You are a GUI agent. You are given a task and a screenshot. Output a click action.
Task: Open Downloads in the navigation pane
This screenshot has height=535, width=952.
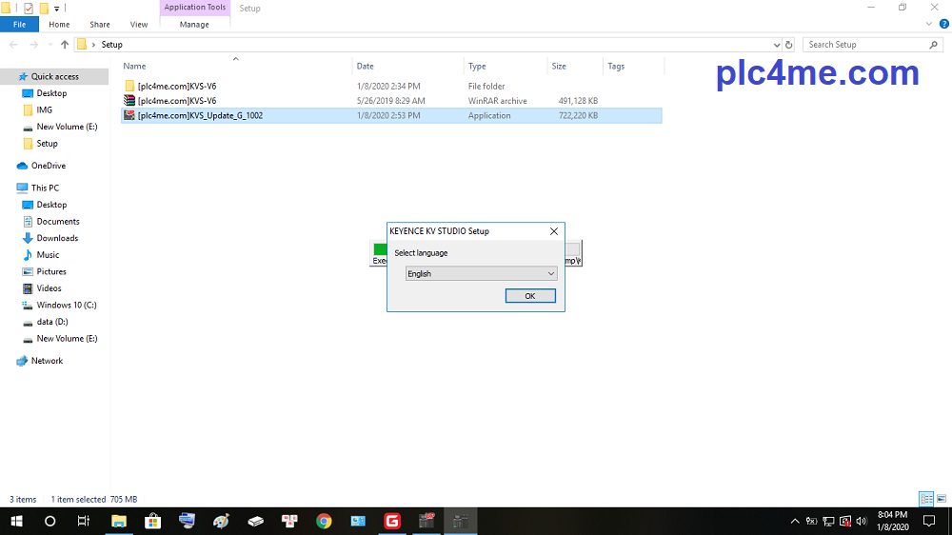click(x=57, y=238)
